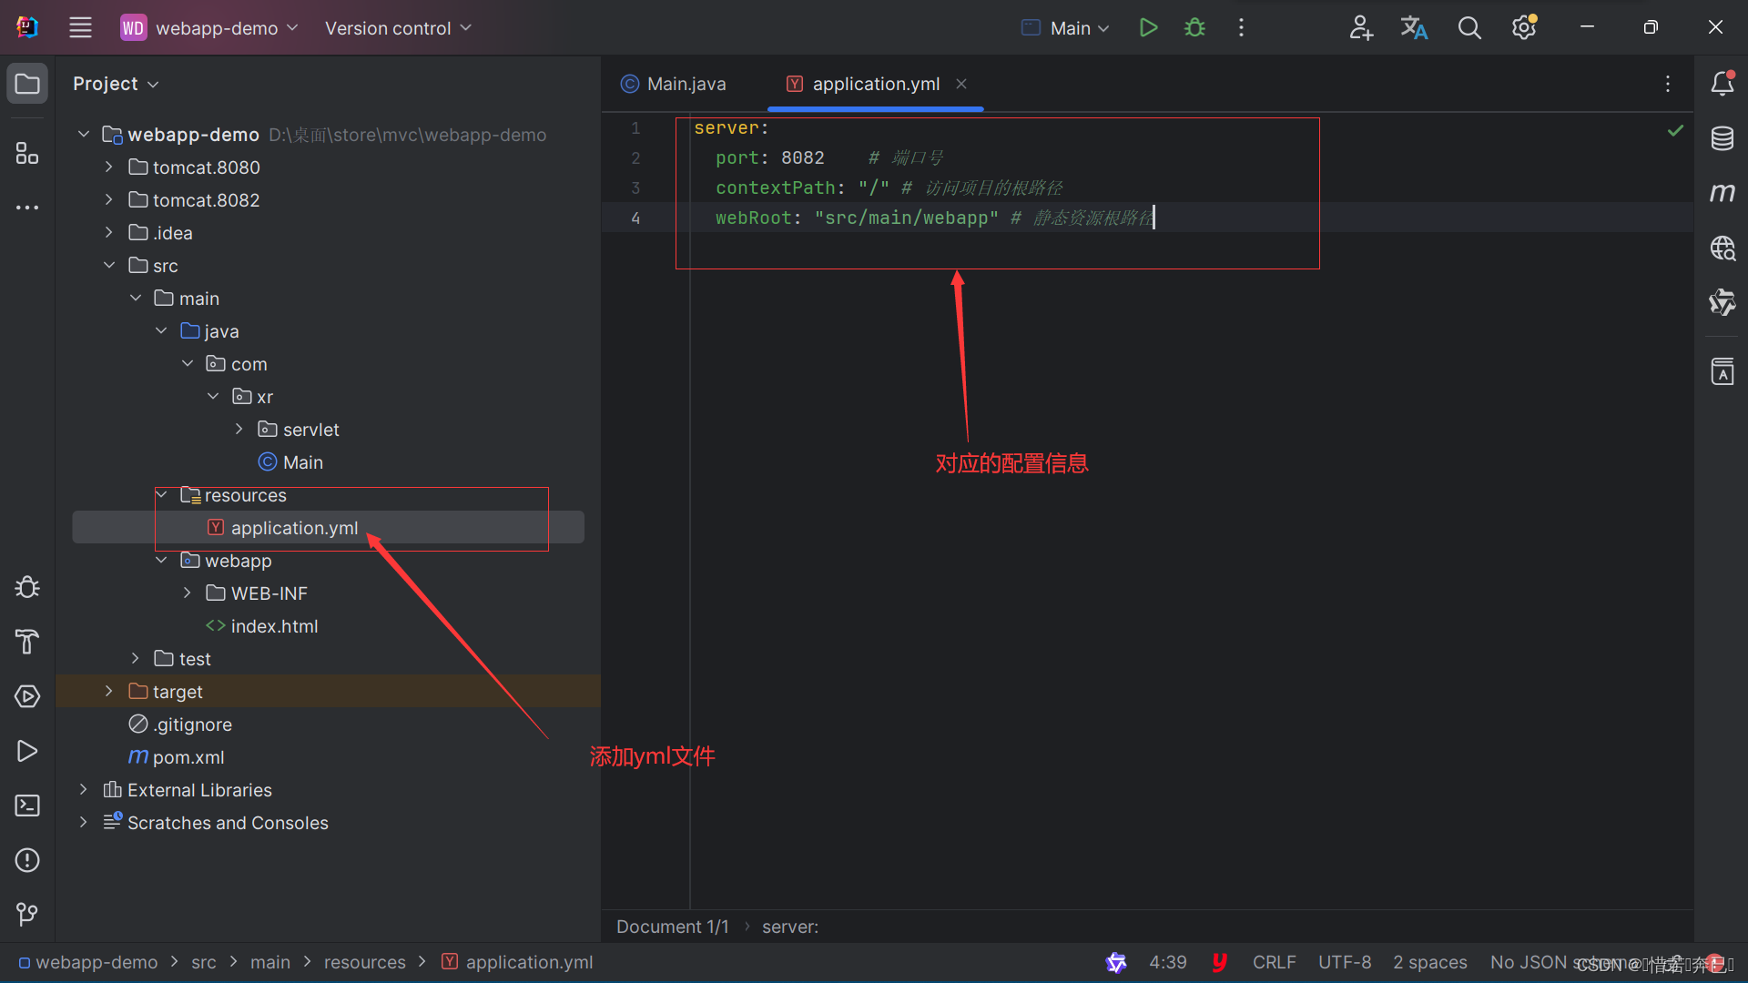The image size is (1748, 983).
Task: Open Search Everywhere magnifier
Action: coord(1469,27)
